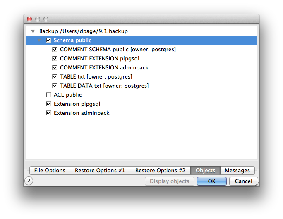Viewport: 283px width, 219px height.
Task: Uncheck the Extension plpgsql checkbox
Action: point(49,104)
